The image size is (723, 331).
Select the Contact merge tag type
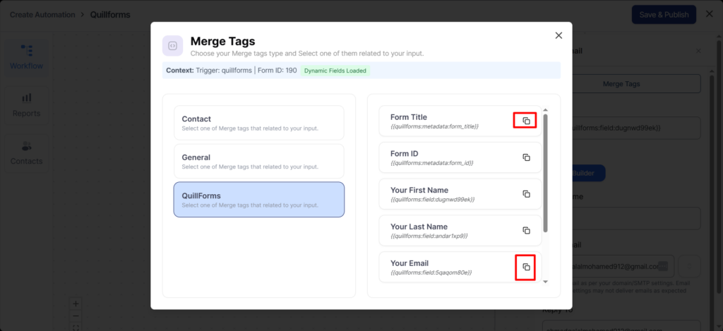(x=258, y=123)
